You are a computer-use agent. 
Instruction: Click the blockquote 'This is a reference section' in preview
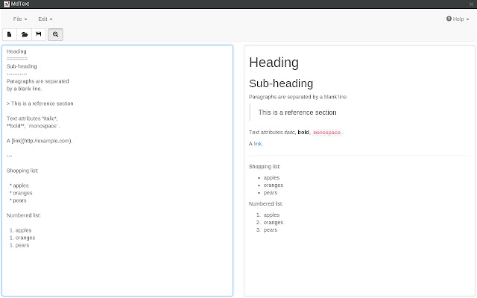pyautogui.click(x=297, y=112)
